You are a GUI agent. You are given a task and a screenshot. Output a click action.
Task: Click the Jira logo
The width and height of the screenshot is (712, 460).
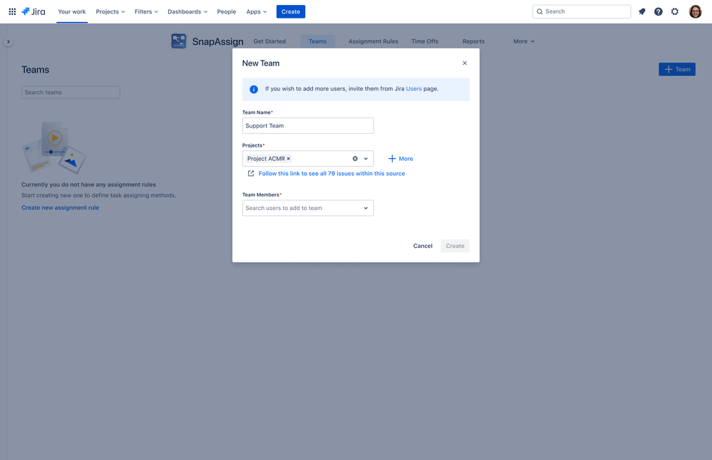pyautogui.click(x=33, y=11)
